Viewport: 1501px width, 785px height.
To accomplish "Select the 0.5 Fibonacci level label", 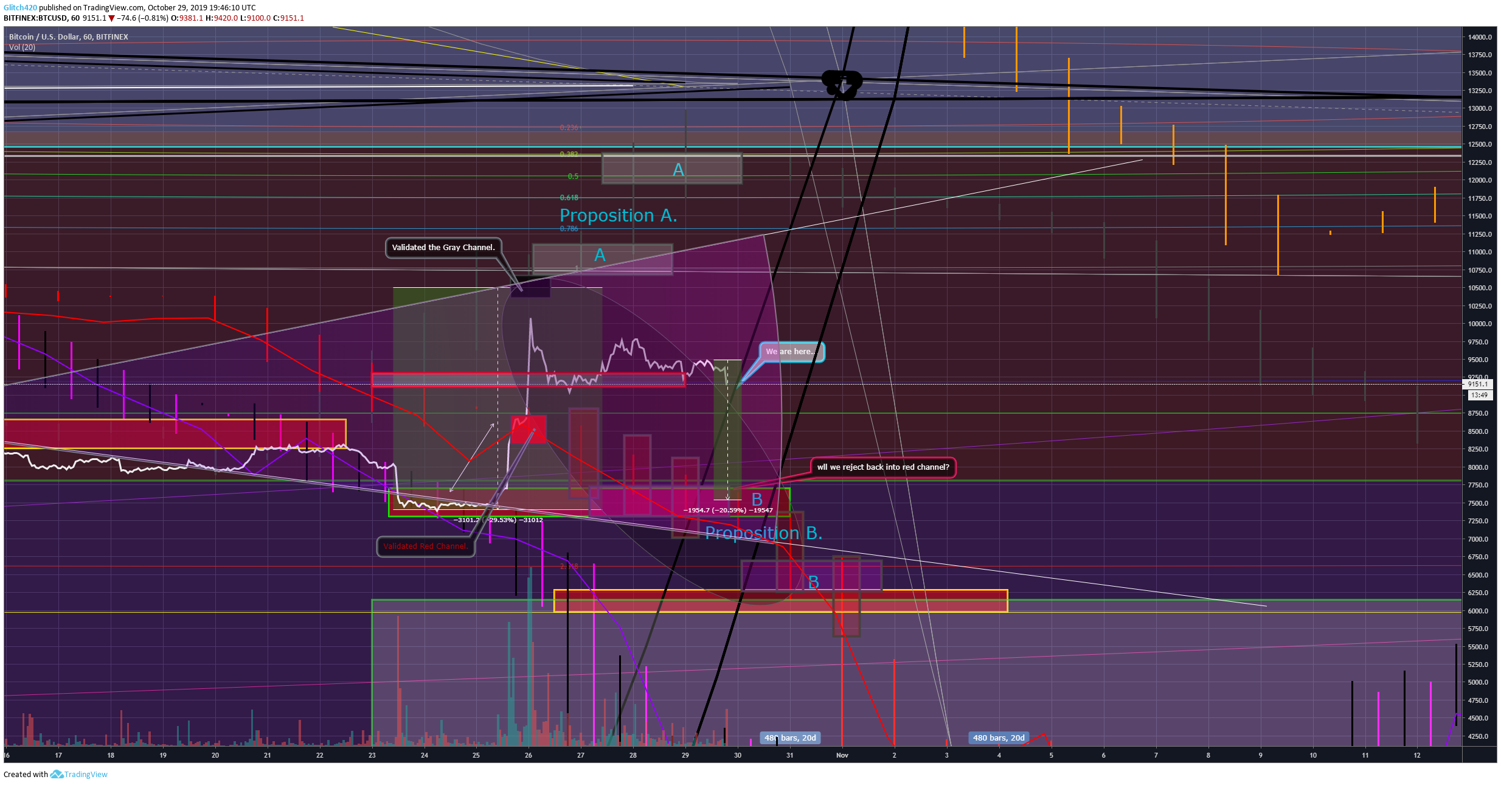I will point(573,176).
